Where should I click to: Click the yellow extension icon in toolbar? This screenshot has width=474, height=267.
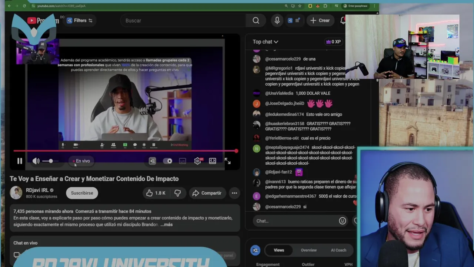coord(310,6)
